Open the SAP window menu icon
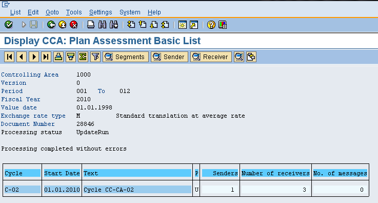The image size is (378, 203). [6, 4]
